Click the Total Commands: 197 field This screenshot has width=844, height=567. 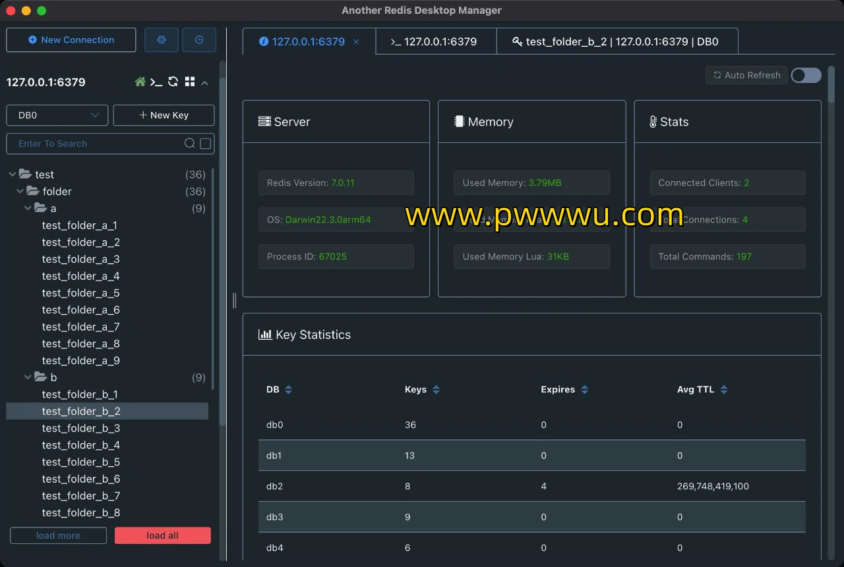(727, 257)
